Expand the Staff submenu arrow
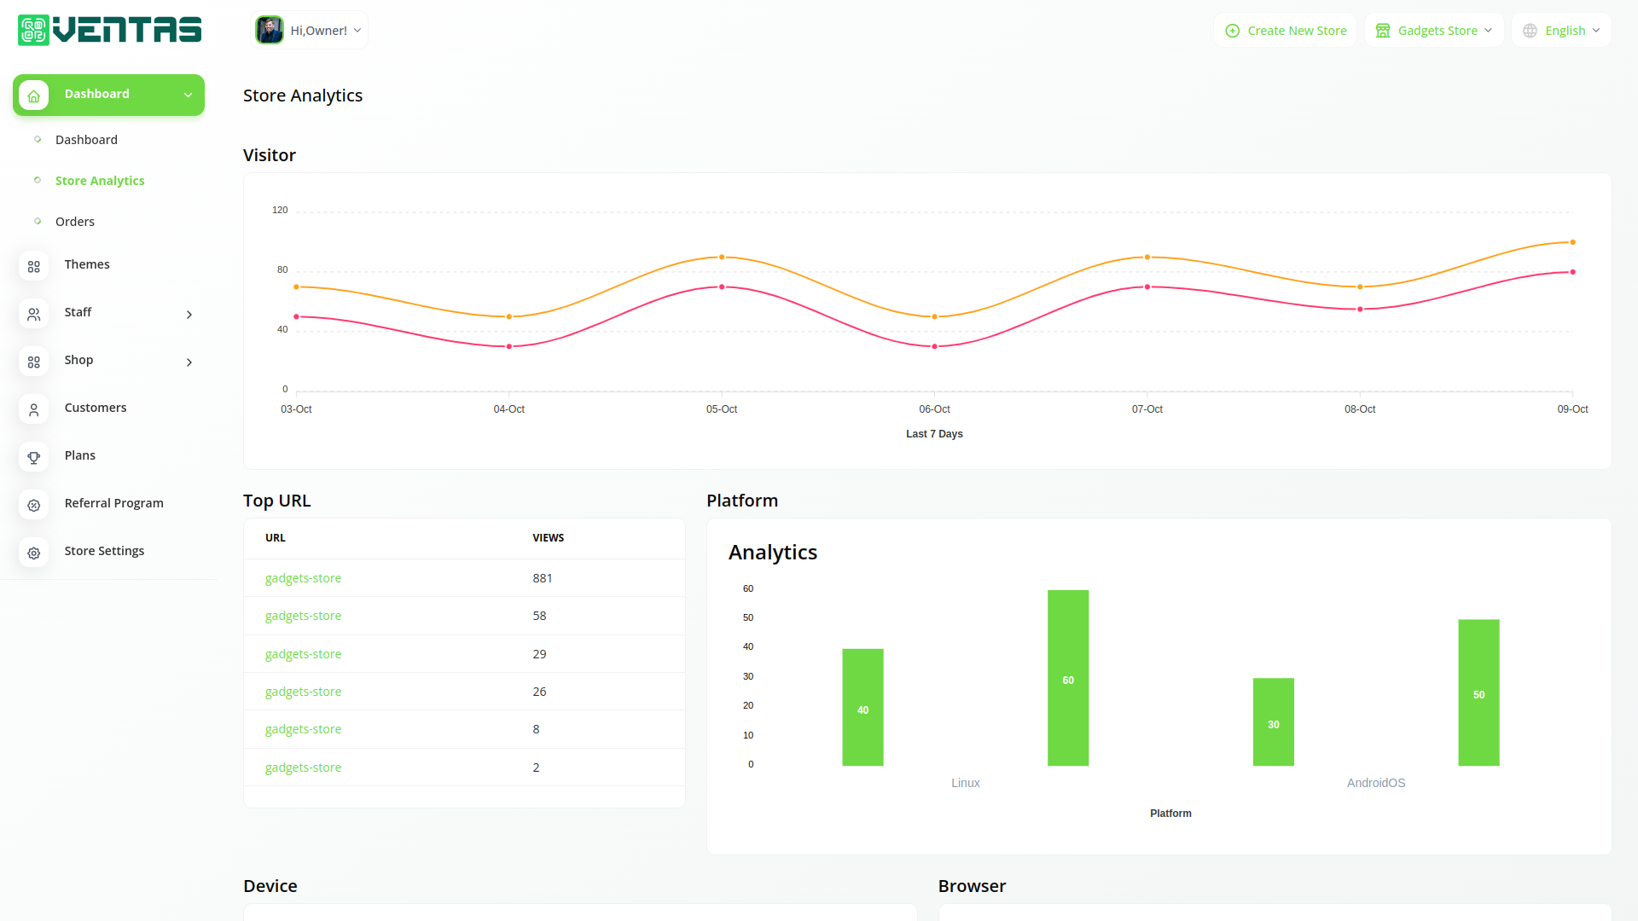 (x=189, y=315)
